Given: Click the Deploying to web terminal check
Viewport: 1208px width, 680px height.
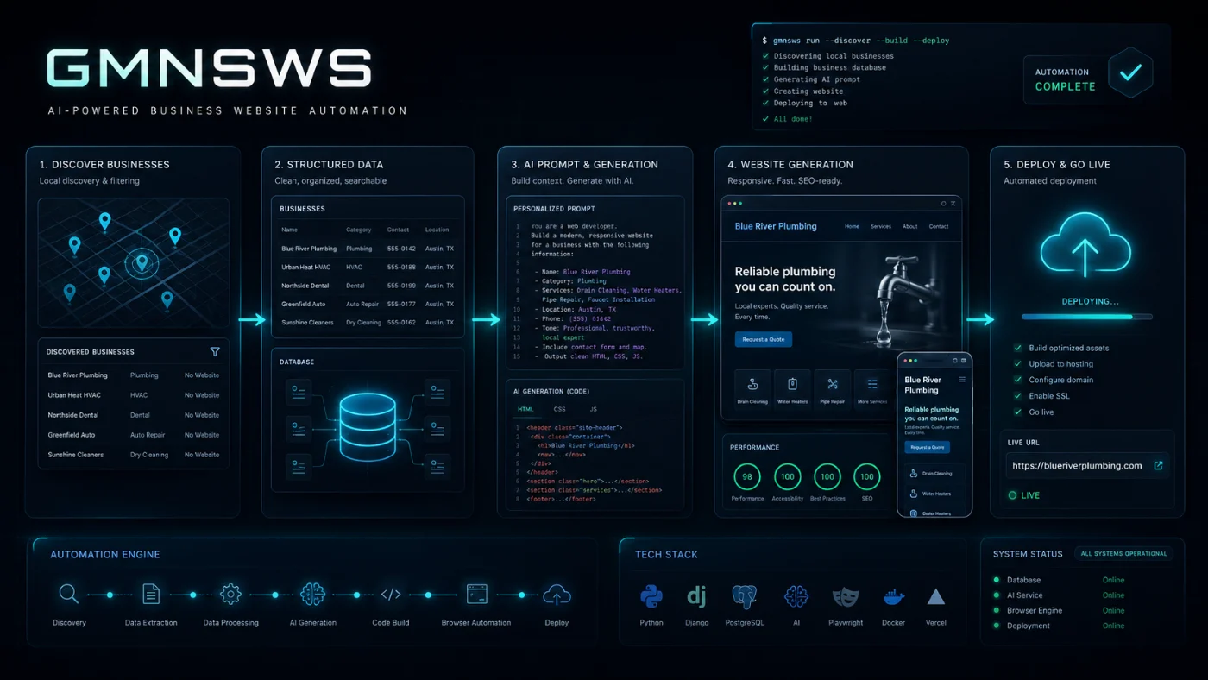Looking at the screenshot, I should (x=765, y=103).
